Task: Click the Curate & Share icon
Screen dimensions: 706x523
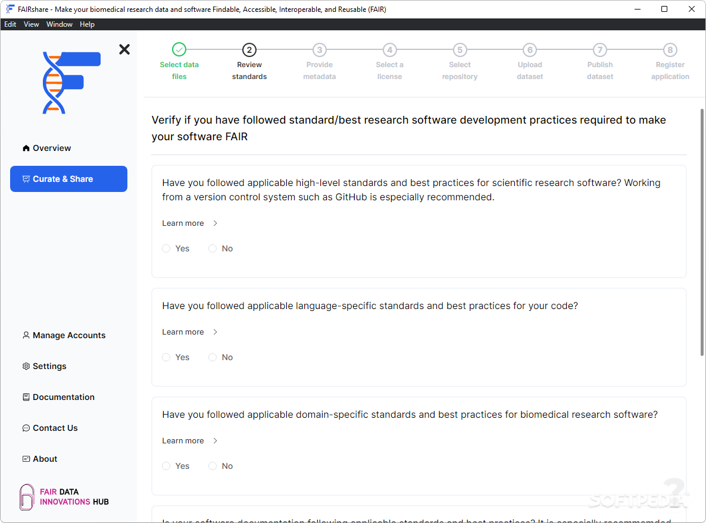Action: (26, 179)
